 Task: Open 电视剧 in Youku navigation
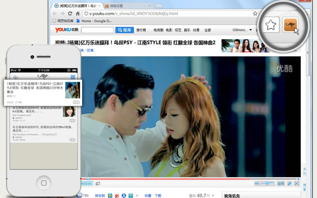[x=158, y=30]
